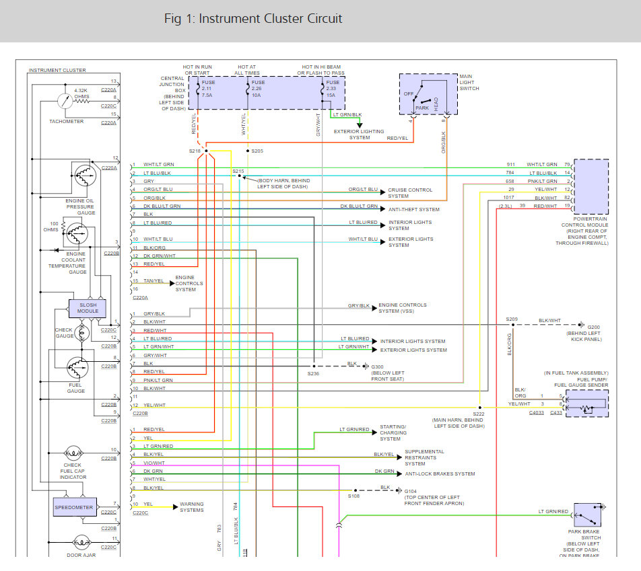The width and height of the screenshot is (641, 571).
Task: Click '(IN FUEL TANK ASSEMBLY)' note
Action: pyautogui.click(x=576, y=373)
